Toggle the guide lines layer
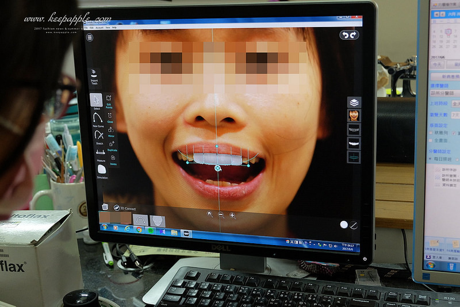 pos(354,157)
